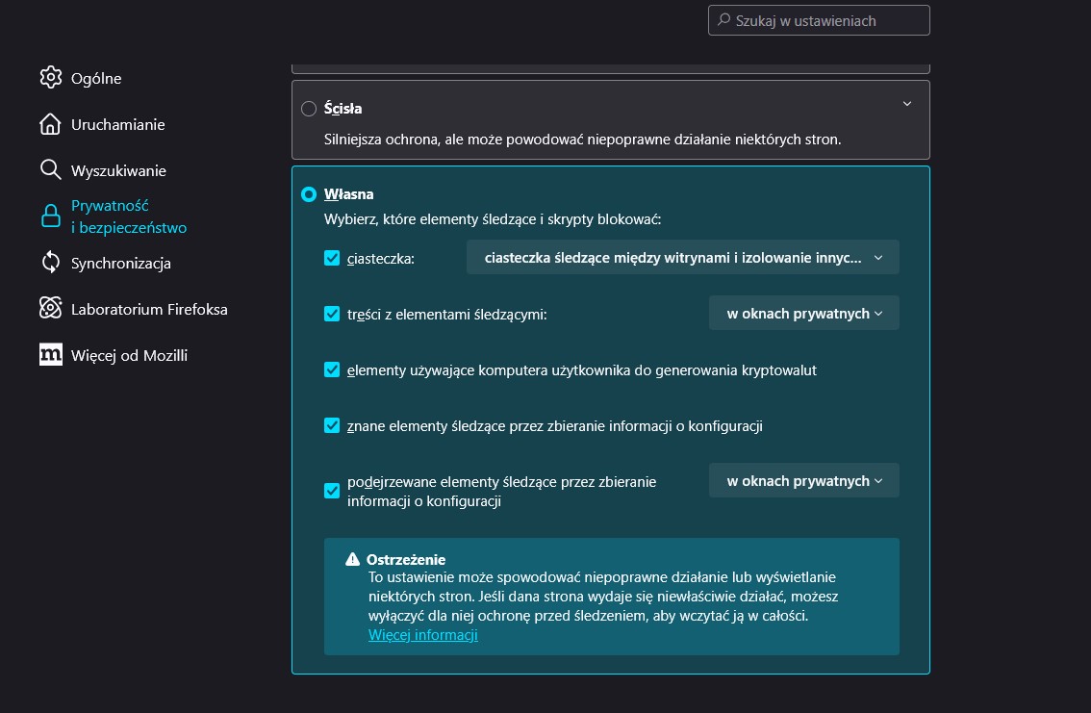Click the gear icon next to Ogólne
Image resolution: width=1091 pixels, height=713 pixels.
51,78
